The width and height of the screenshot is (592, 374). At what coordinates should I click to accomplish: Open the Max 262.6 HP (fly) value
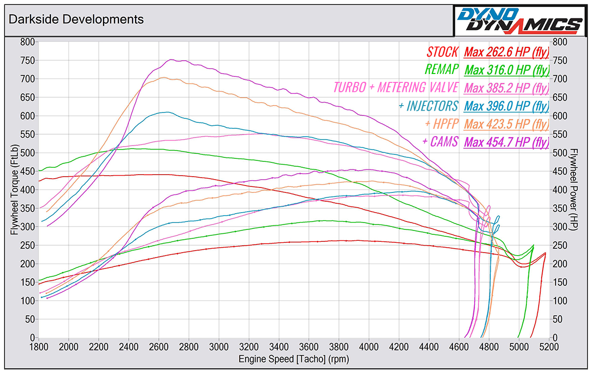click(507, 52)
